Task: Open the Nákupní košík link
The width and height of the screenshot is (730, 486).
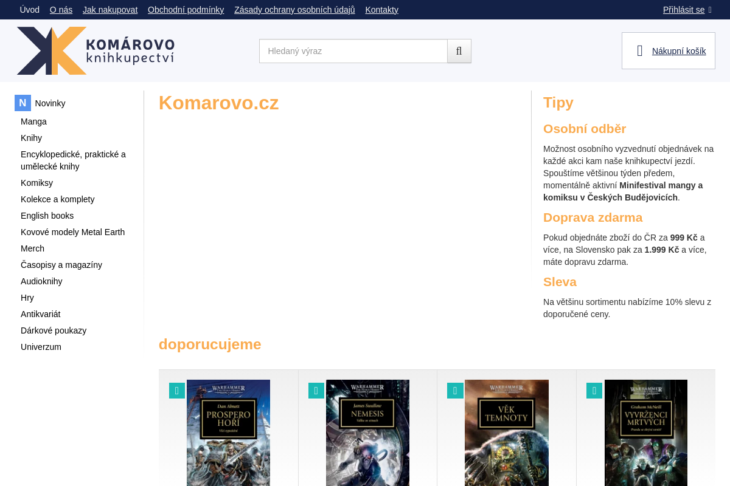Action: 679,51
